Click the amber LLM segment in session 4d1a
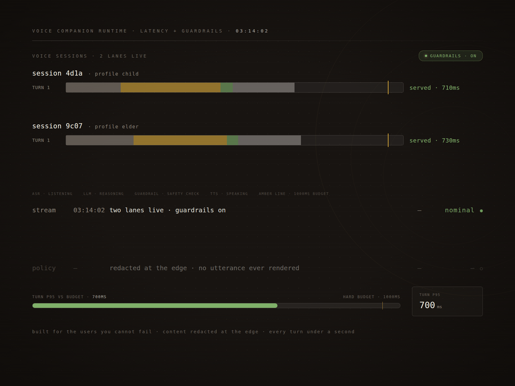The height and width of the screenshot is (386, 515). click(170, 87)
